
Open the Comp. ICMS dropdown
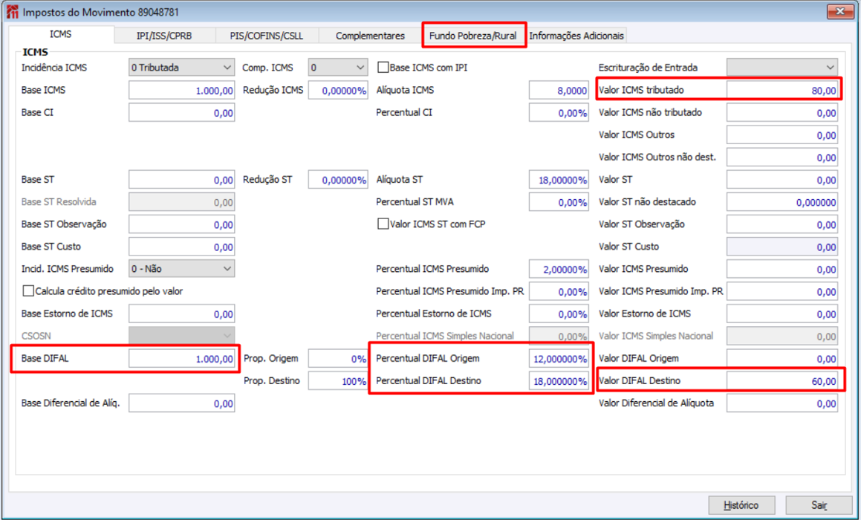pos(338,68)
